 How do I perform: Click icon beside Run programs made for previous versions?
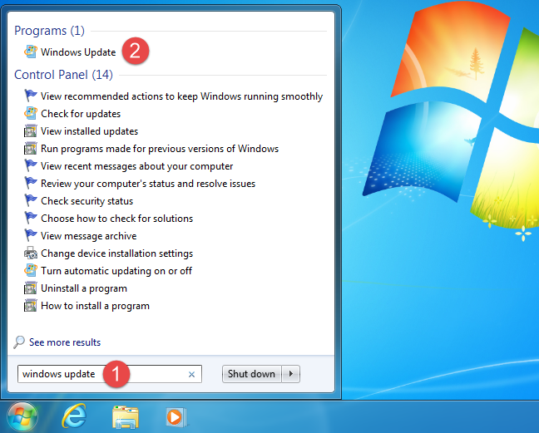(31, 148)
